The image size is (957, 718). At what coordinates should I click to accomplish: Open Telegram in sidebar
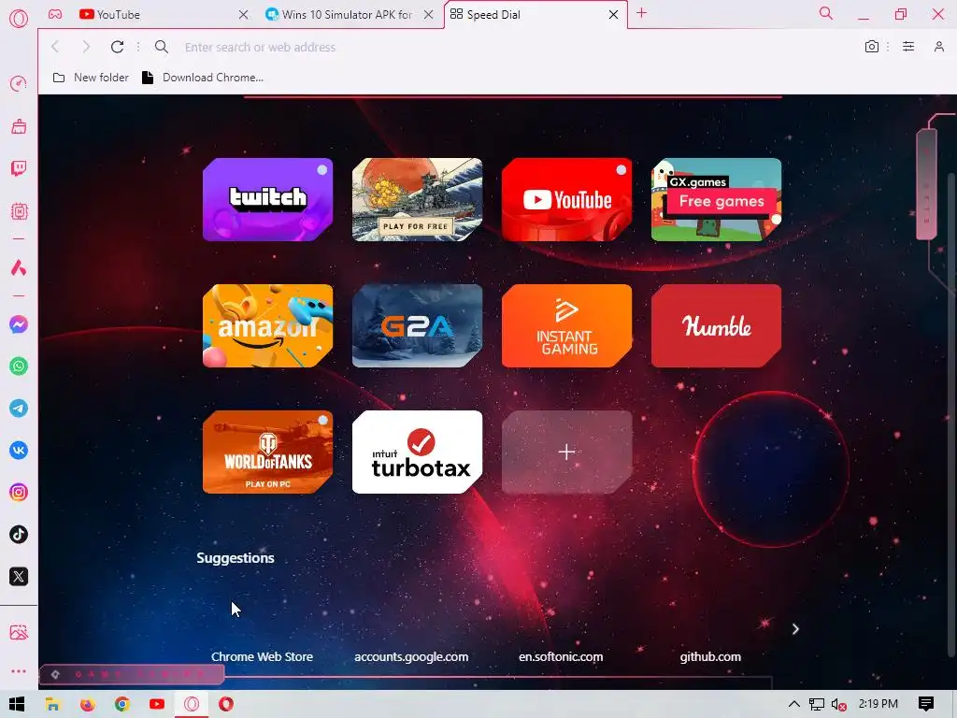click(x=19, y=409)
